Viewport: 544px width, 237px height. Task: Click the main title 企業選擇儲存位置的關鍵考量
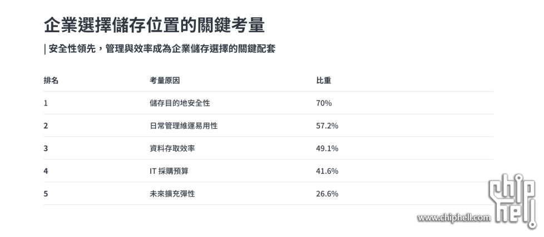(x=155, y=25)
